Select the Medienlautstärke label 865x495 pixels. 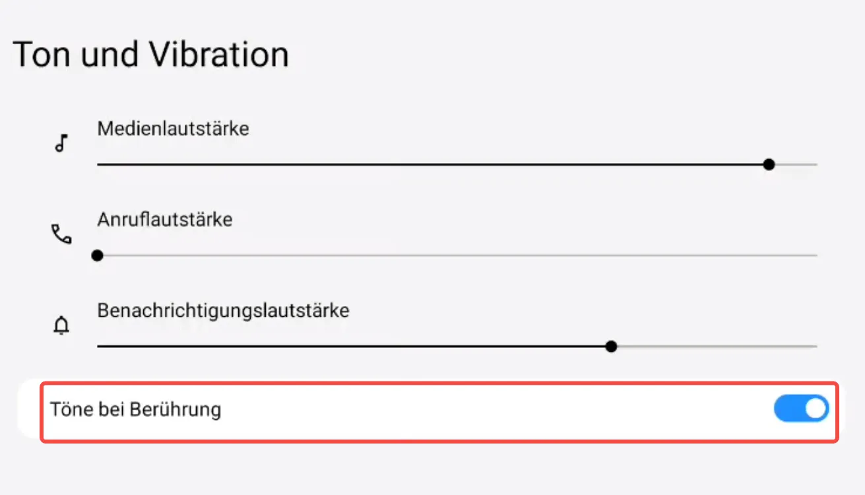coord(173,128)
